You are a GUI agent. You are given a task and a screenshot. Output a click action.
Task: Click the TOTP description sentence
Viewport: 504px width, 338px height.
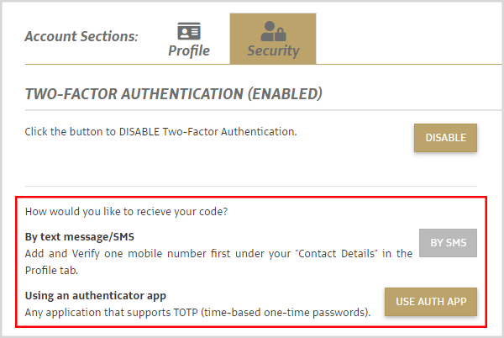[x=197, y=312]
